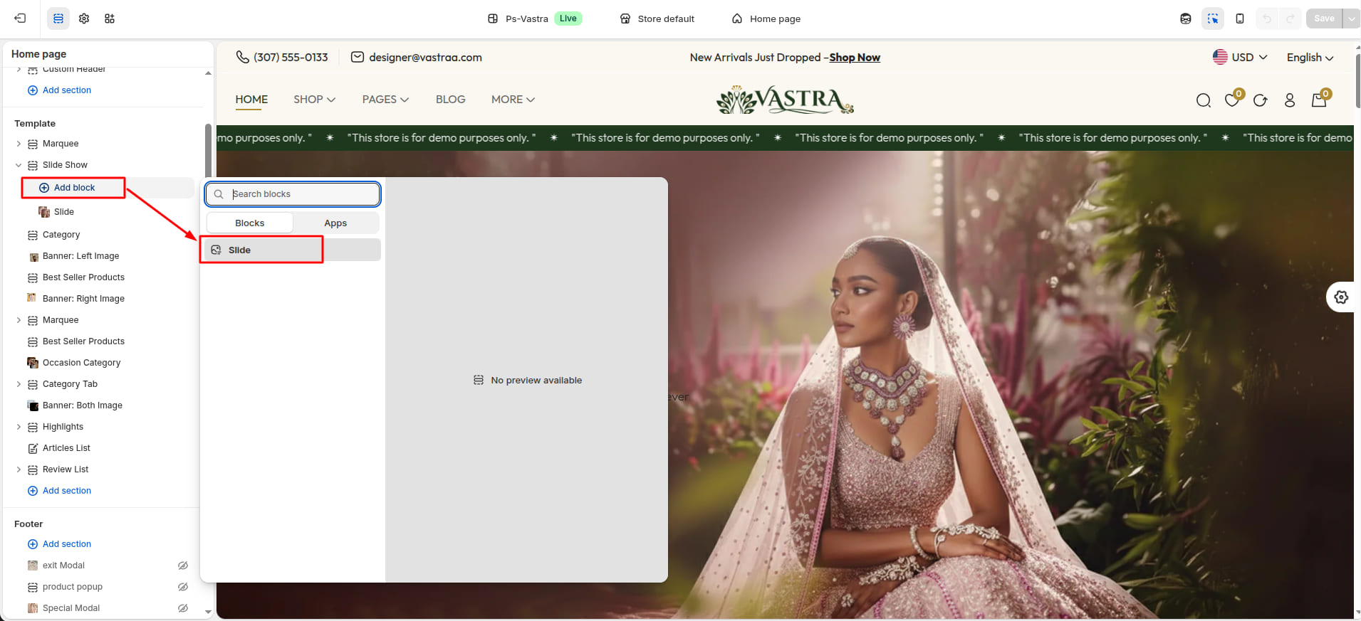Image resolution: width=1361 pixels, height=621 pixels.
Task: Switch to mobile preview icon
Action: click(x=1240, y=18)
